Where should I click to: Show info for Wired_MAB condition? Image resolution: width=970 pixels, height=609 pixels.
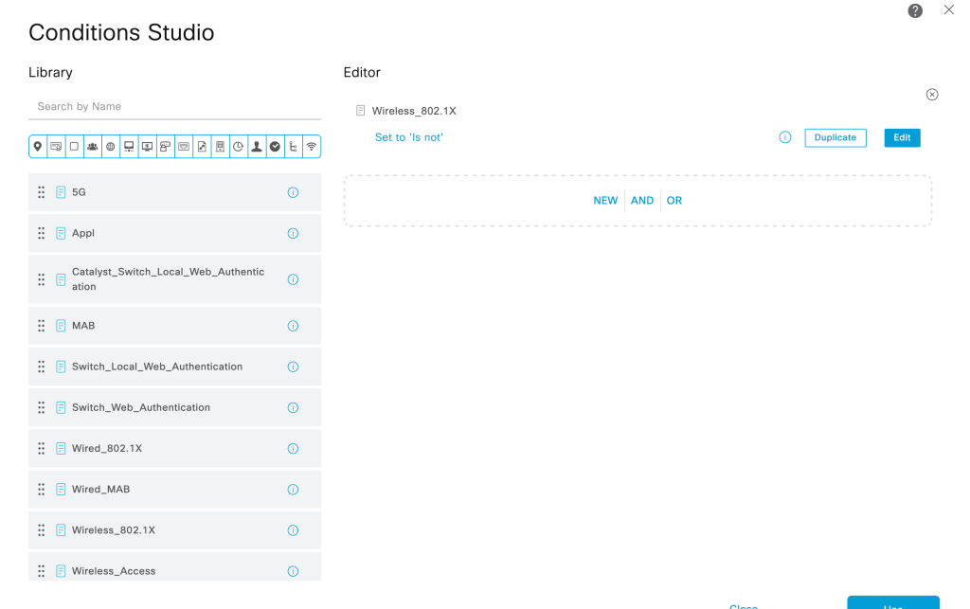coord(293,490)
